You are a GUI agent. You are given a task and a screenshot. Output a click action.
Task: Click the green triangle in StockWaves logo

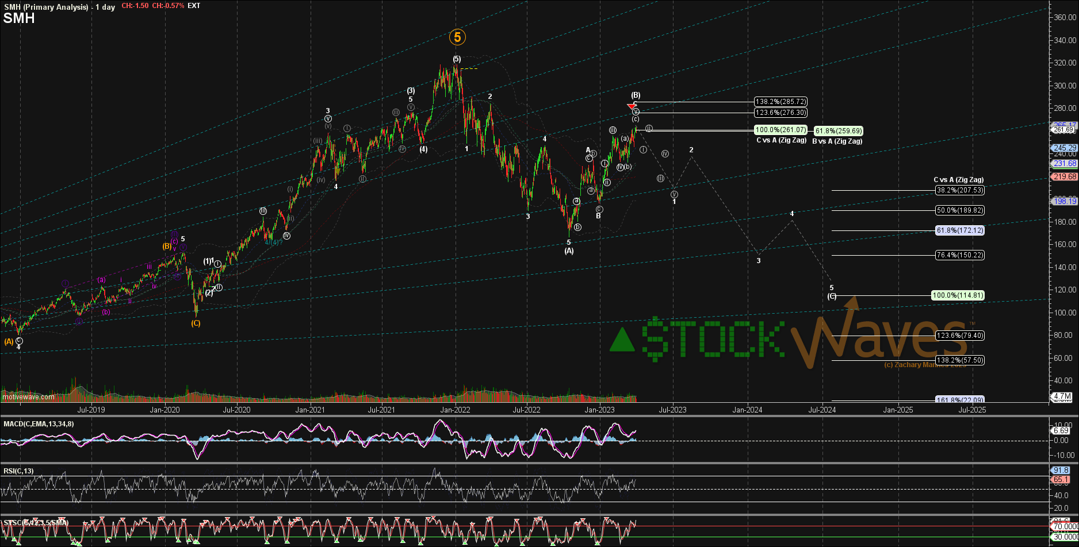point(622,340)
